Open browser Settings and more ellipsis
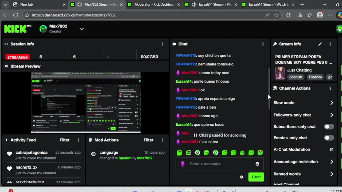 pyautogui.click(x=330, y=15)
